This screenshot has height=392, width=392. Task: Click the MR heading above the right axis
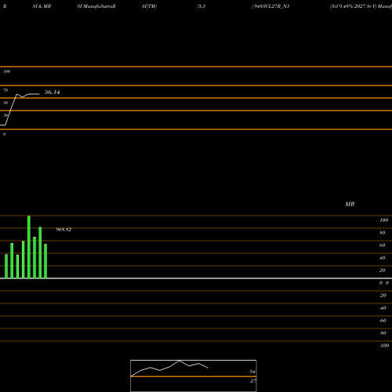click(350, 204)
